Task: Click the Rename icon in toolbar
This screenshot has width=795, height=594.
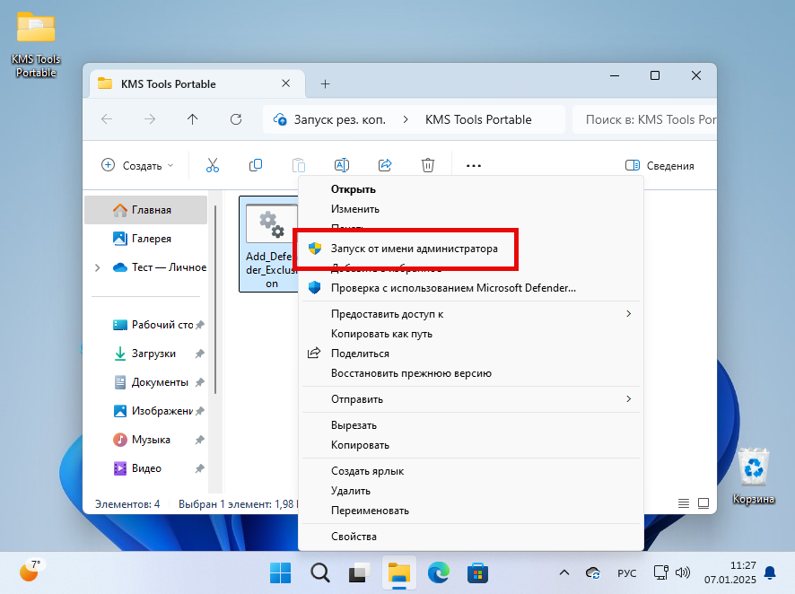Action: point(342,165)
